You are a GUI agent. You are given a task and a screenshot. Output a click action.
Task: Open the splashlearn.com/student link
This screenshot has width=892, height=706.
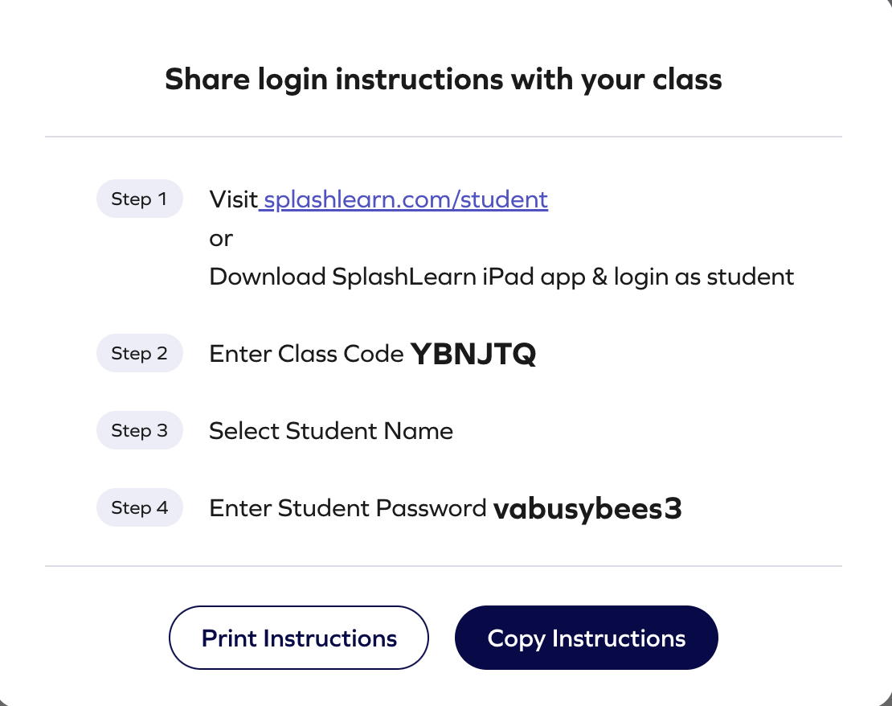click(x=405, y=199)
